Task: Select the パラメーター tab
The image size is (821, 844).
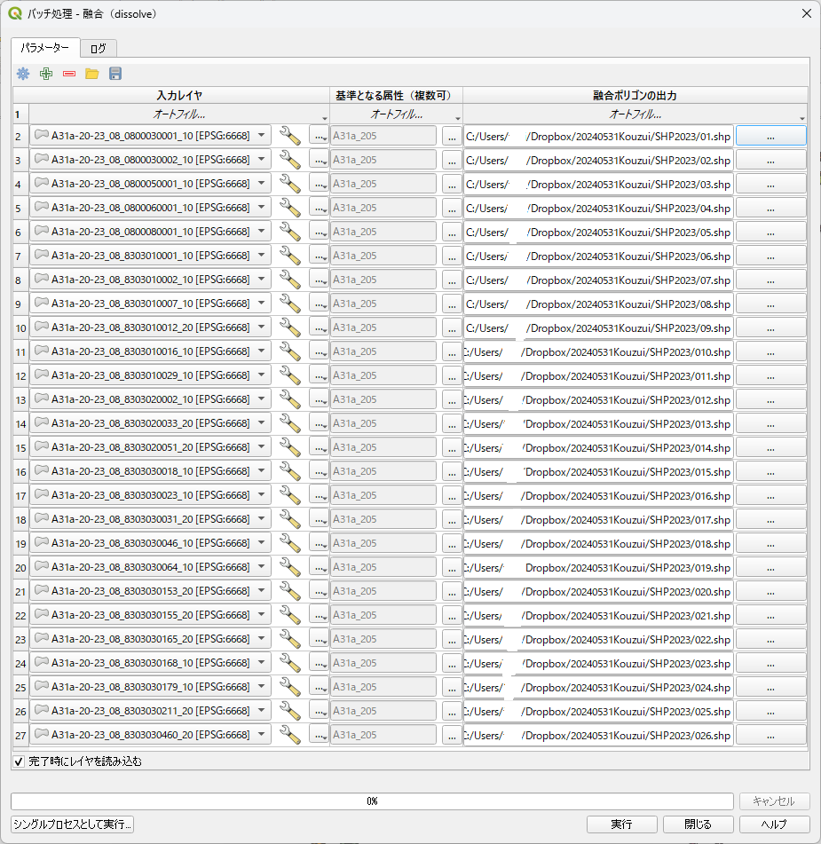Action: [45, 48]
